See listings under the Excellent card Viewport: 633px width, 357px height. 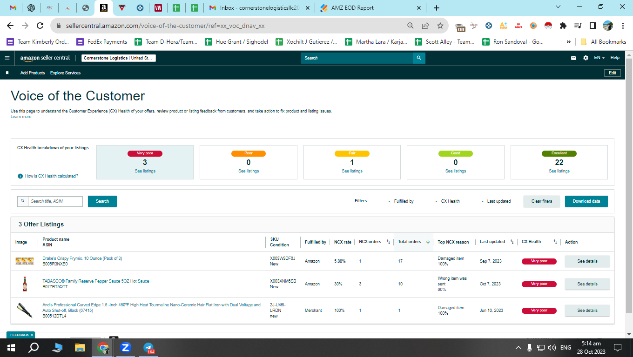(x=559, y=171)
